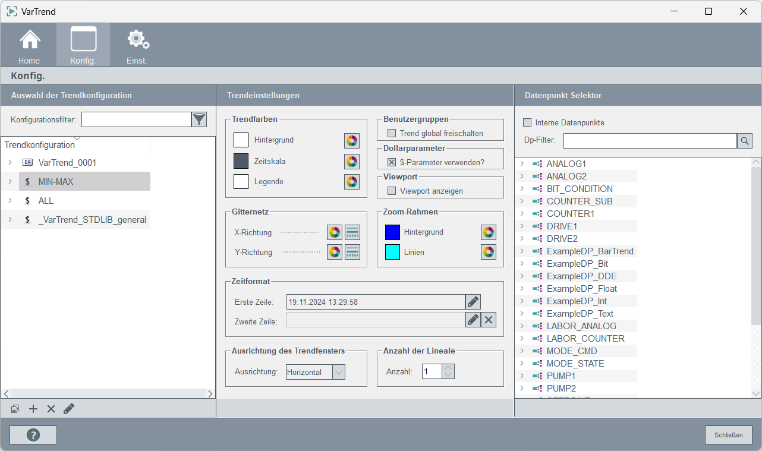Viewport: 762px width, 451px height.
Task: Expand the _VarTrend_STDLIB_general node
Action: (10, 220)
